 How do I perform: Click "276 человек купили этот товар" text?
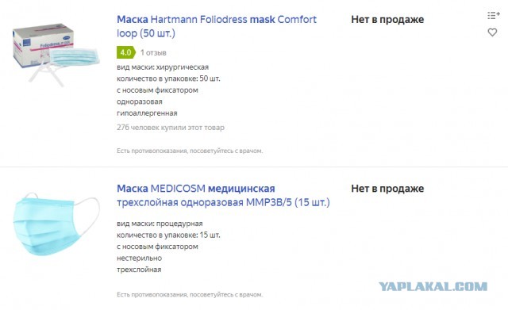[171, 128]
